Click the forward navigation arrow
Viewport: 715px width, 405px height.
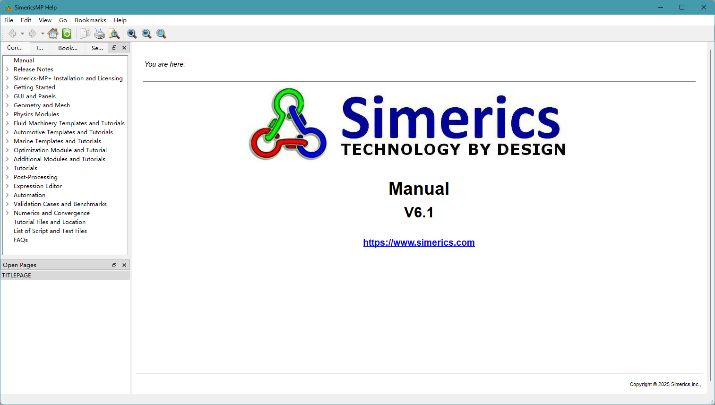coord(32,34)
